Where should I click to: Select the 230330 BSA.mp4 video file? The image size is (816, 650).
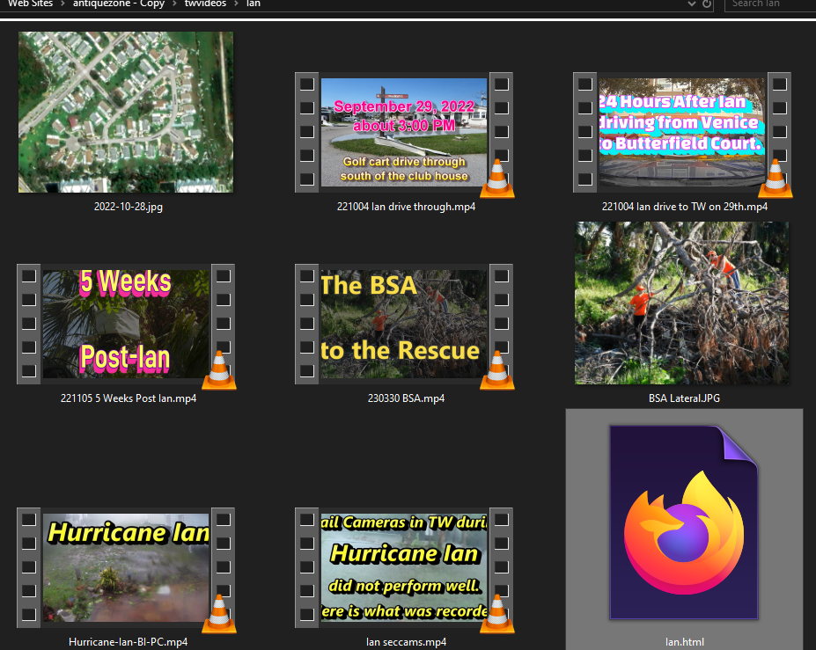click(x=404, y=324)
